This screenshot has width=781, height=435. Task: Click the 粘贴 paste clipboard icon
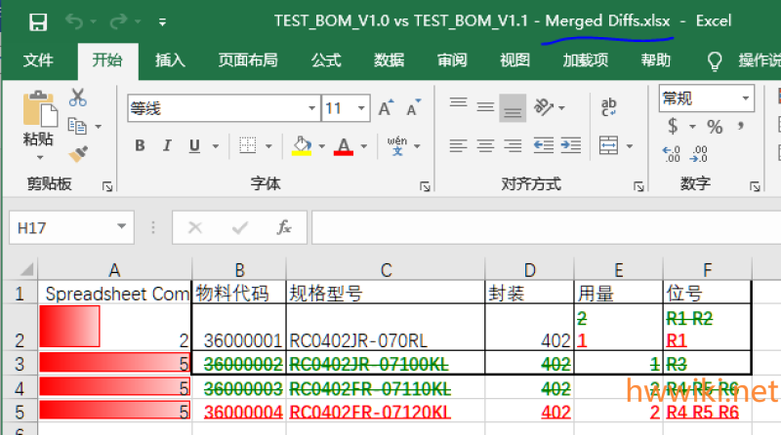pos(40,108)
